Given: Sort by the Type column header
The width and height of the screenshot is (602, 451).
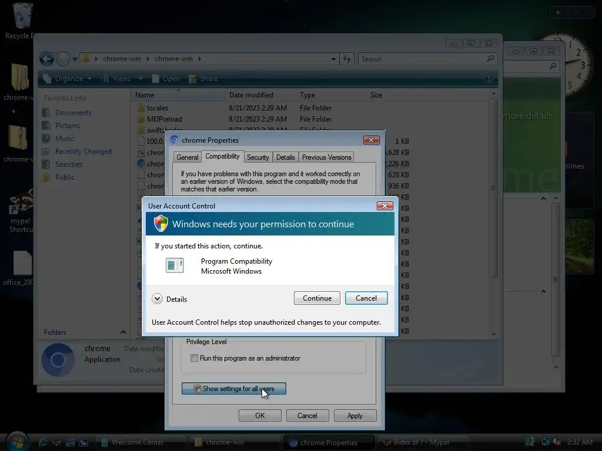Looking at the screenshot, I should [307, 95].
